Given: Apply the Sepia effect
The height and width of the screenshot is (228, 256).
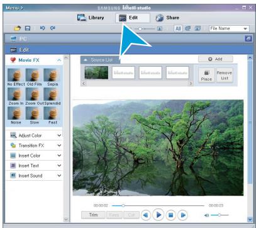Looking at the screenshot, I should (52, 77).
